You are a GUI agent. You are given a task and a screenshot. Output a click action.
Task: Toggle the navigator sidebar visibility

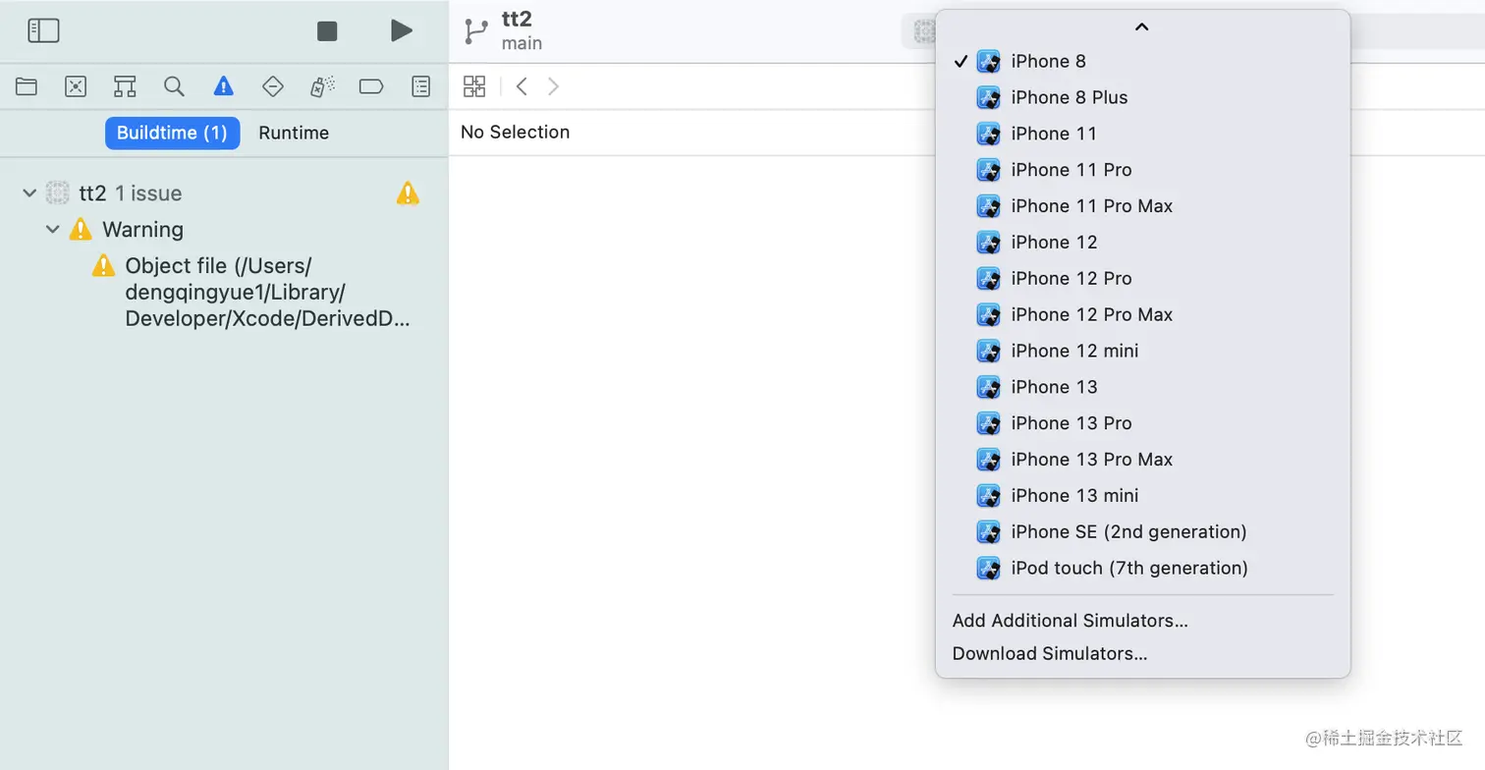(x=43, y=30)
